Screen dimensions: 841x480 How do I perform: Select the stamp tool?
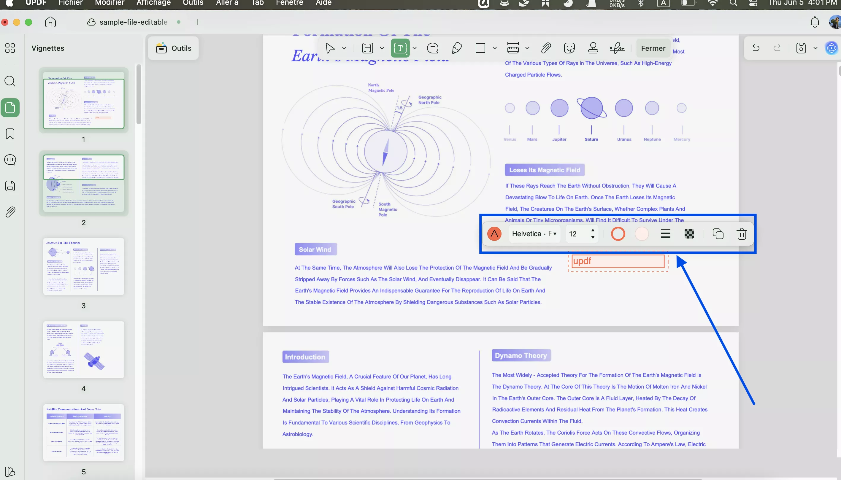(x=593, y=48)
